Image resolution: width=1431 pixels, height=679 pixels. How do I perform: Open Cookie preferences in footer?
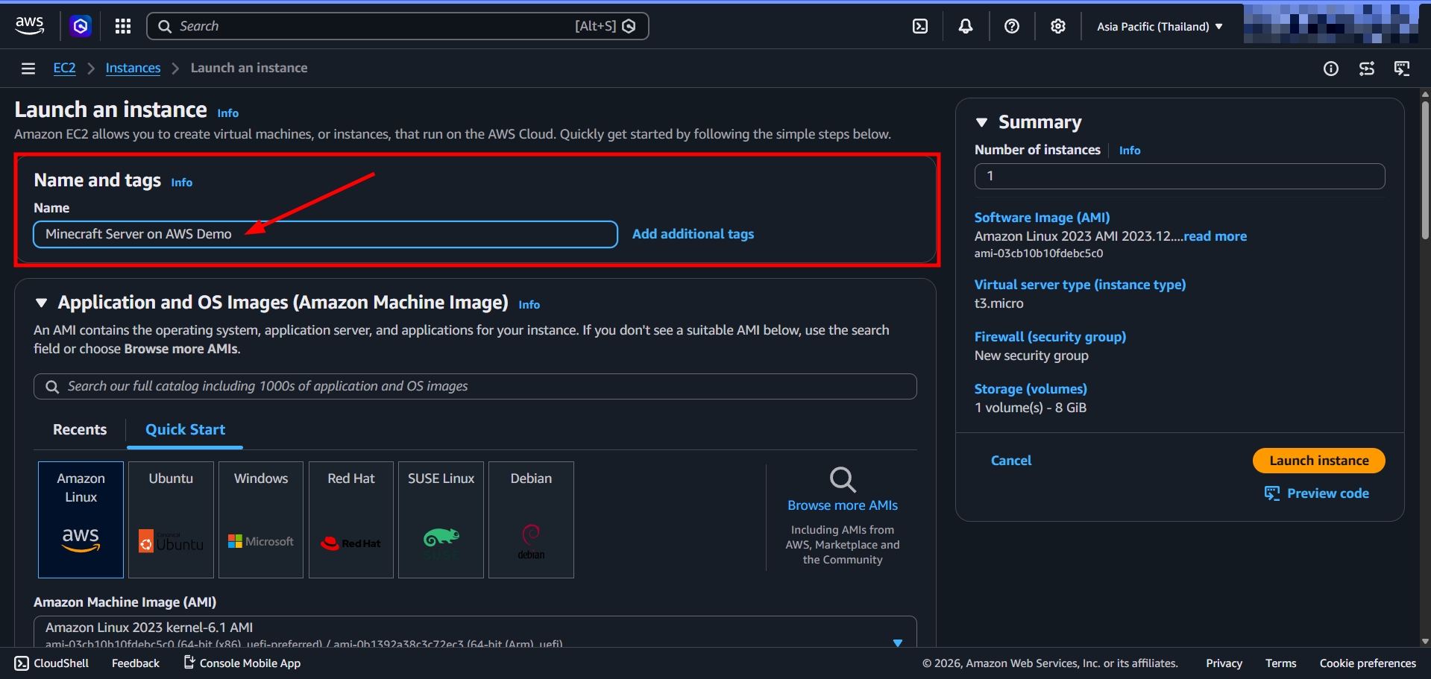coord(1368,663)
